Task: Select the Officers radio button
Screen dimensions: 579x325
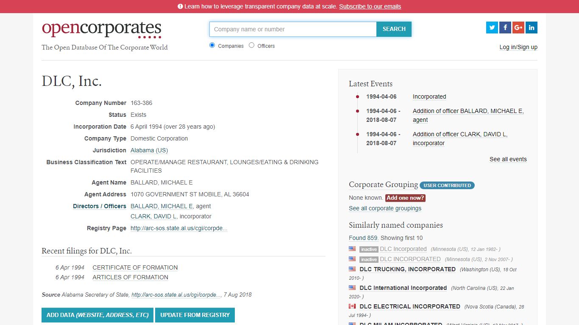Action: point(252,45)
